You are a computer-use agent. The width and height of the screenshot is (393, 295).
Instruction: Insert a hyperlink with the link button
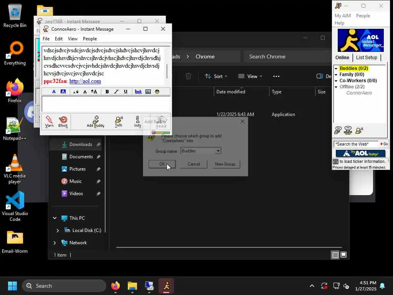tap(138, 91)
